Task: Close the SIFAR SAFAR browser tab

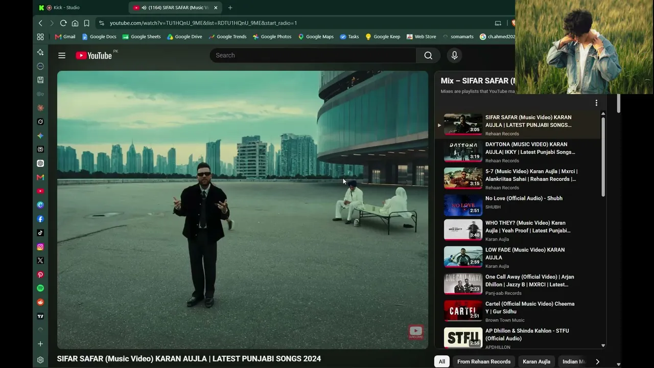Action: [216, 8]
